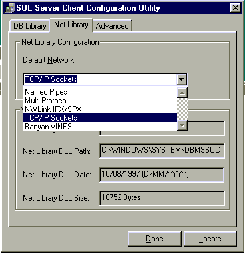Select TCP/IP Sockets highlighted list entry

tap(100, 117)
